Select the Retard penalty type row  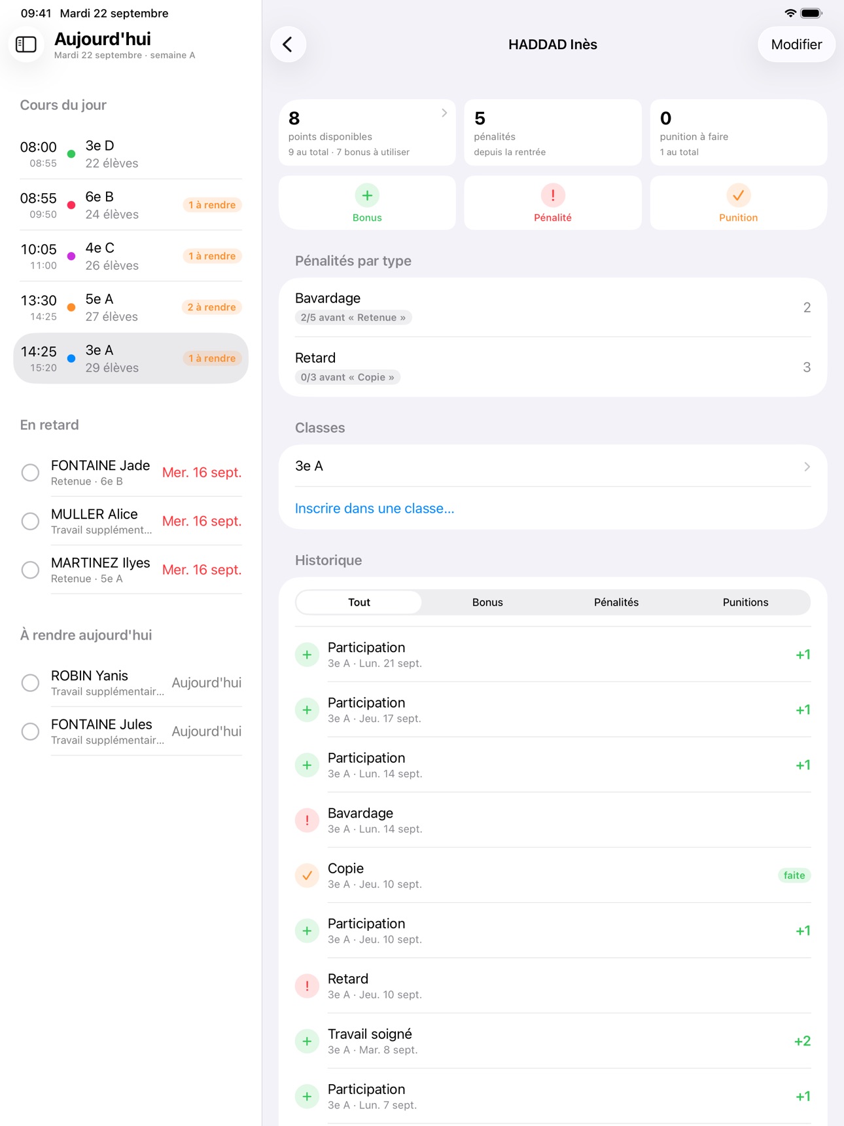(x=553, y=367)
